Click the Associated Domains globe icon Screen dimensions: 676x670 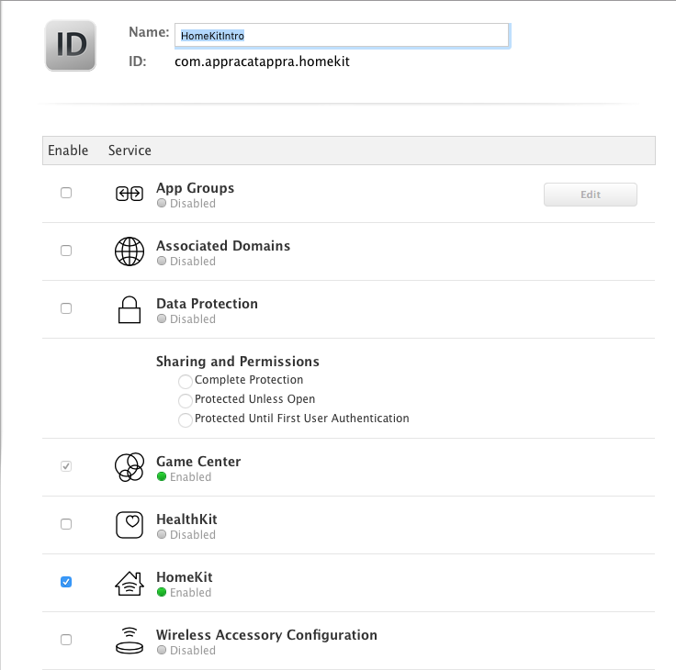pyautogui.click(x=130, y=251)
